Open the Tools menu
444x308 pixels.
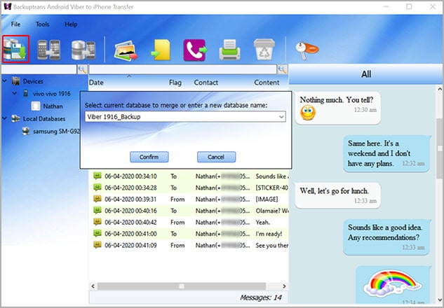point(43,24)
